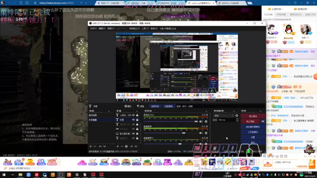Toggle studio mode (工作室模式) in OBS
317x178 pixels.
(253, 132)
